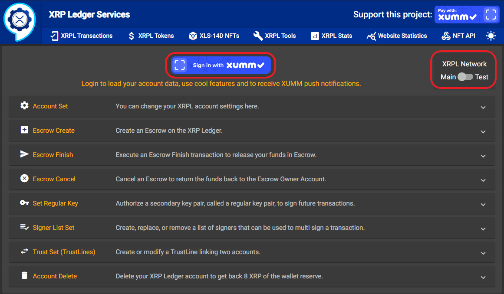
Task: Click the gear icon beside Account Set
Action: coord(24,106)
